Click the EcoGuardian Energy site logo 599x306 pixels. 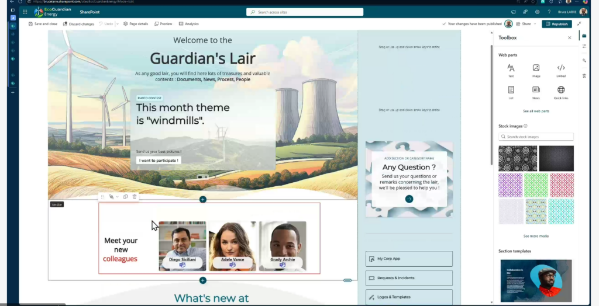tap(39, 12)
